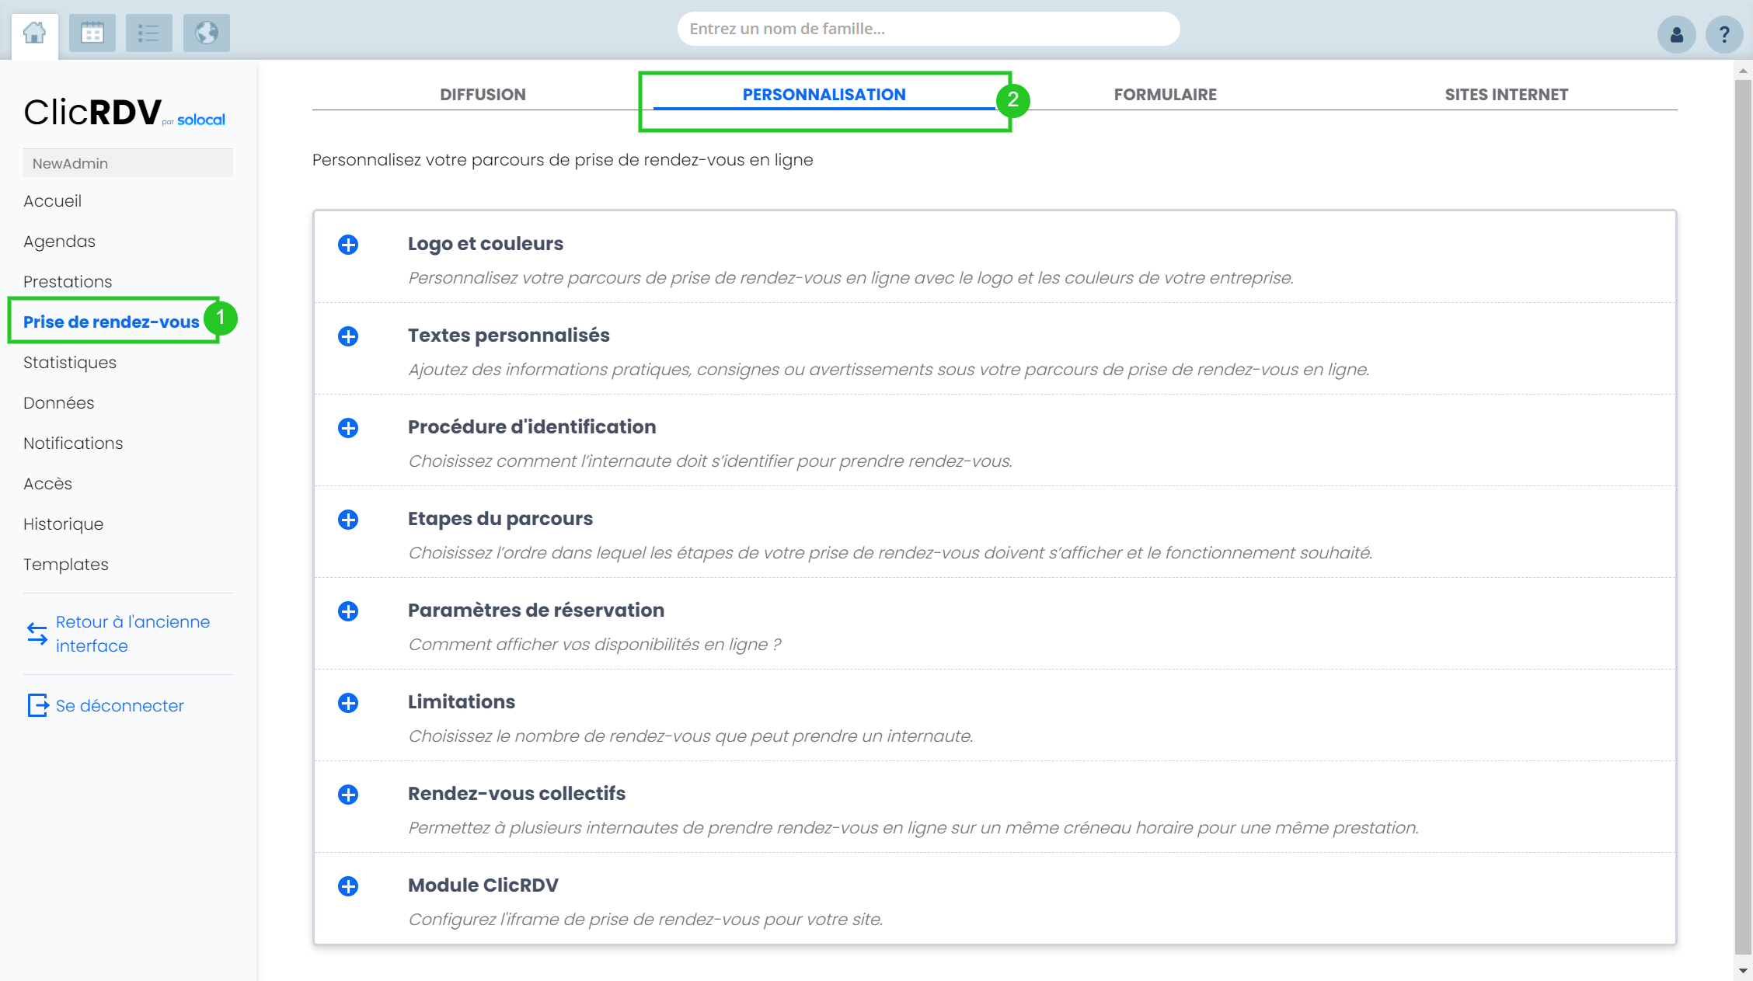1753x981 pixels.
Task: Click the Module ClicRDV heading
Action: pyautogui.click(x=483, y=885)
